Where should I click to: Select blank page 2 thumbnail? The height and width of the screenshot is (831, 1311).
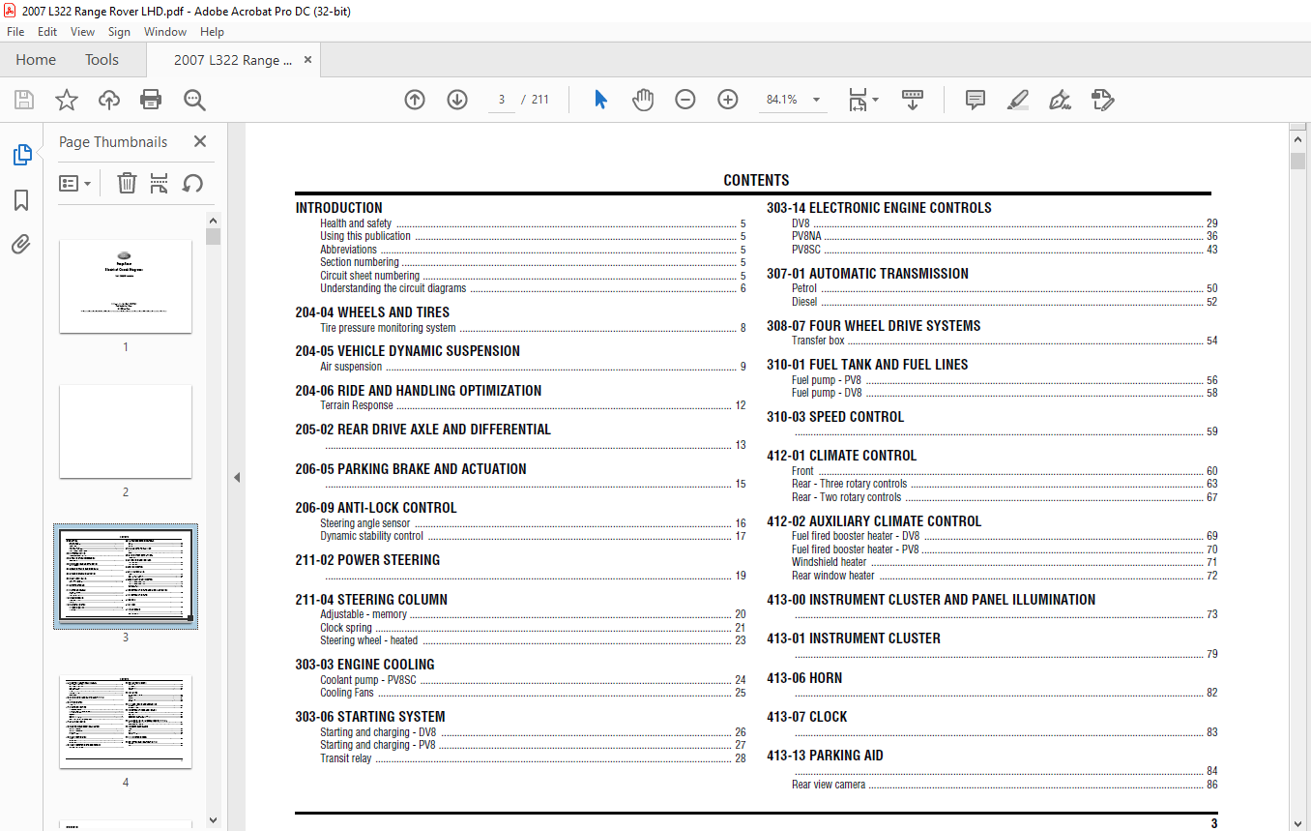click(126, 431)
